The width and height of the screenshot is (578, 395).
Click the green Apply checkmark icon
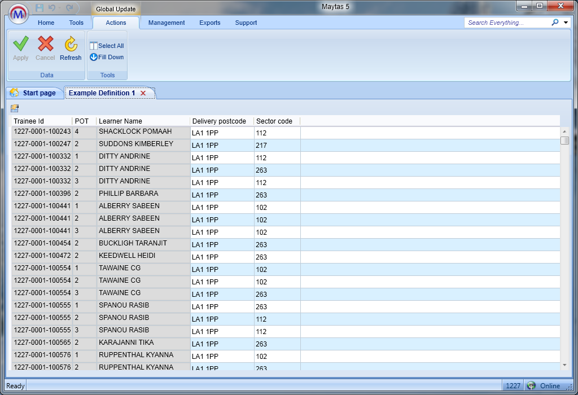coord(21,44)
